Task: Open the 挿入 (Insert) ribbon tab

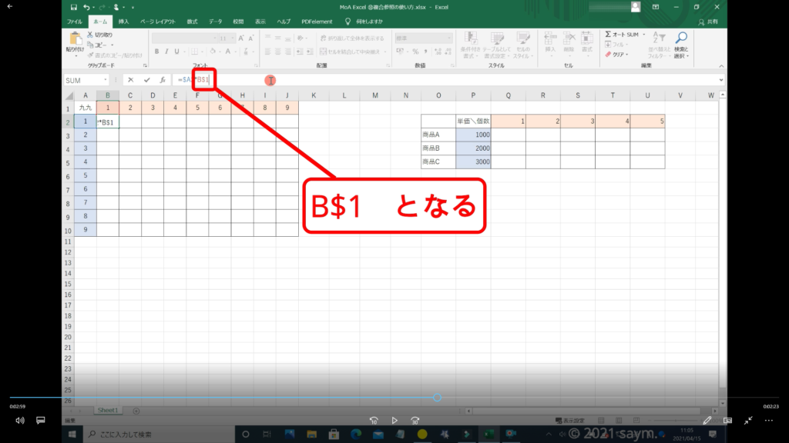Action: pyautogui.click(x=123, y=22)
